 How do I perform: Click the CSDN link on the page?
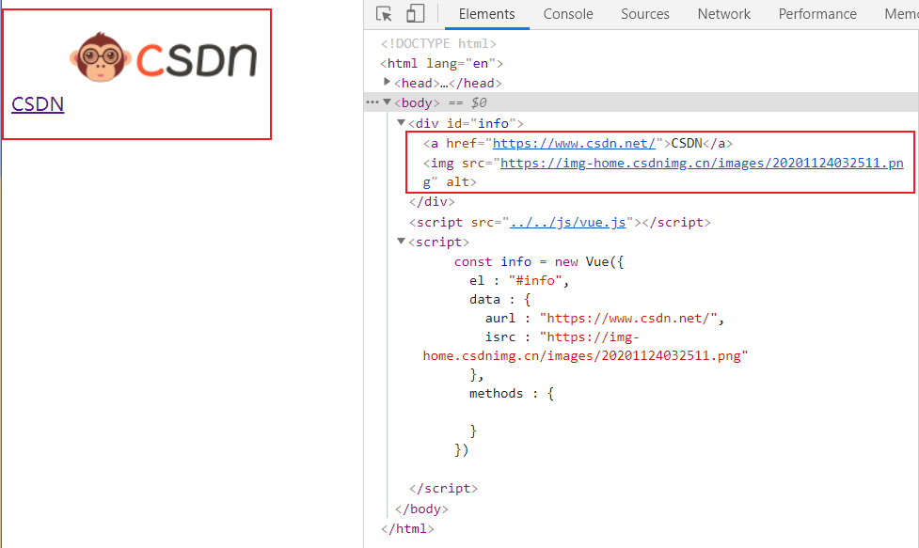[x=38, y=104]
